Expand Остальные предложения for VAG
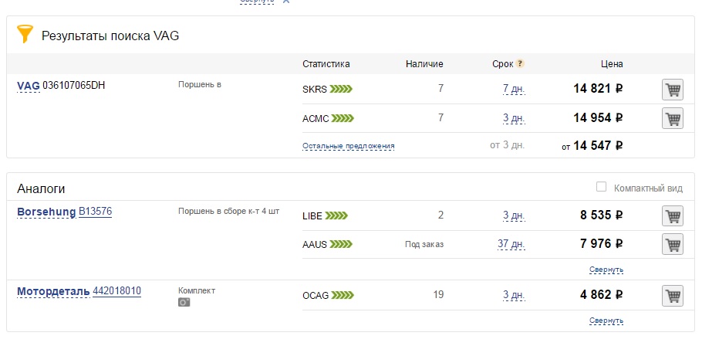Screen dimensions: 702x346 349,146
